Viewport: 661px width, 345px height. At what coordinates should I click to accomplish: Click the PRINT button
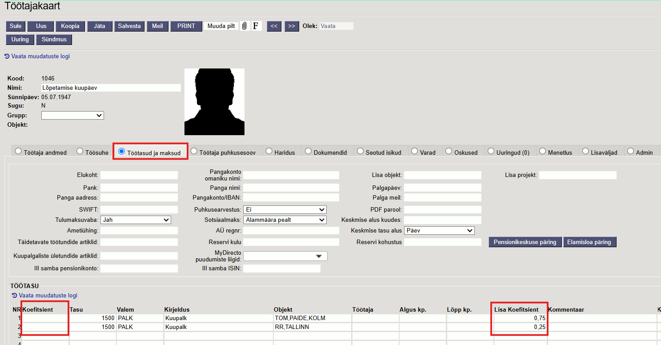point(186,26)
